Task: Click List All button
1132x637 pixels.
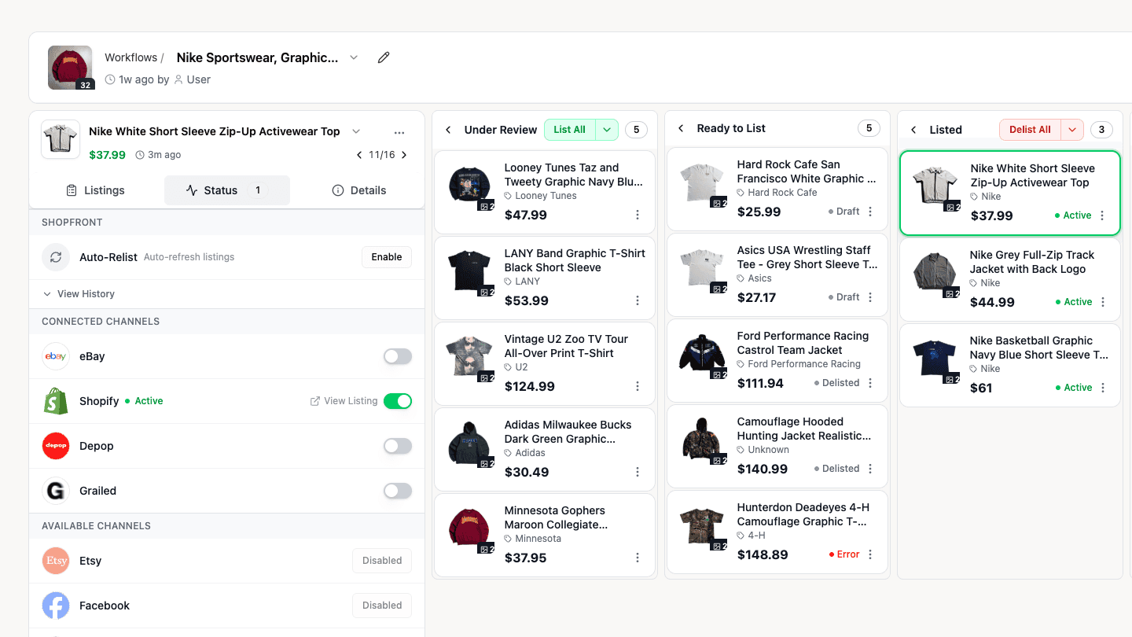Action: [570, 130]
